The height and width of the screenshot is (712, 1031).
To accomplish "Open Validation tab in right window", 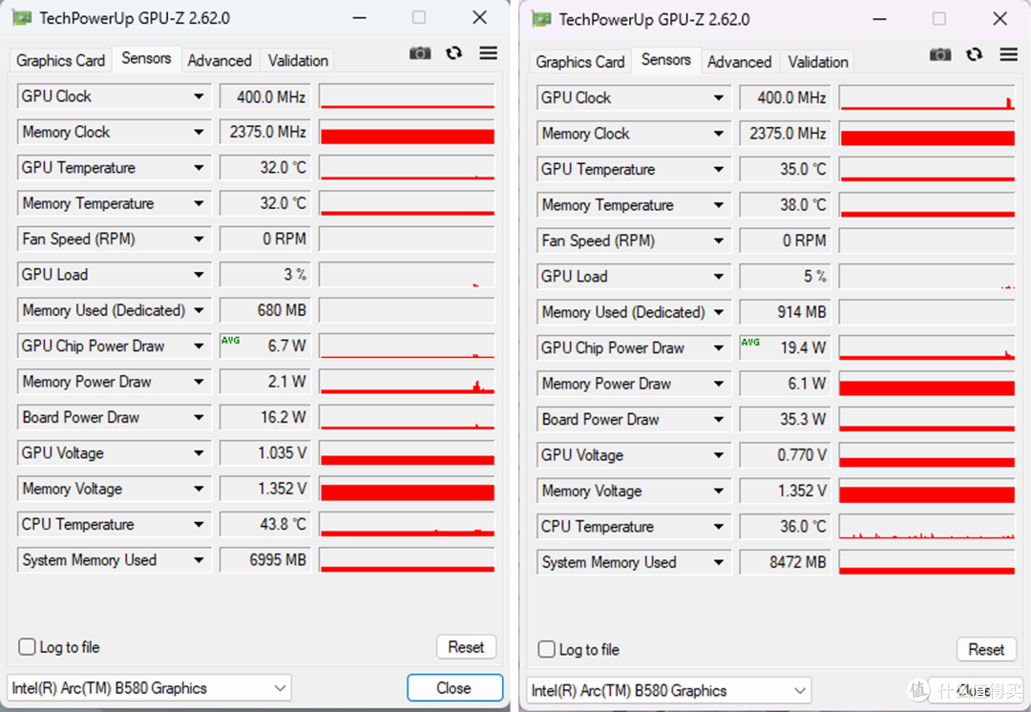I will (817, 62).
